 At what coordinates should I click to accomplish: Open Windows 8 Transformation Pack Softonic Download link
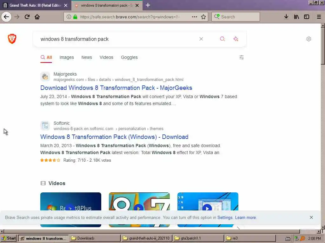click(x=114, y=137)
